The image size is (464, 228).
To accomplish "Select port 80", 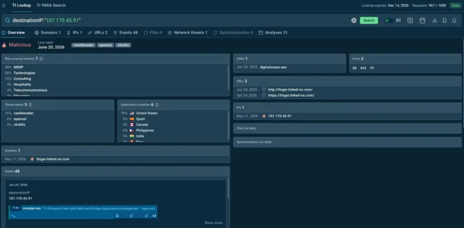I will click(355, 68).
